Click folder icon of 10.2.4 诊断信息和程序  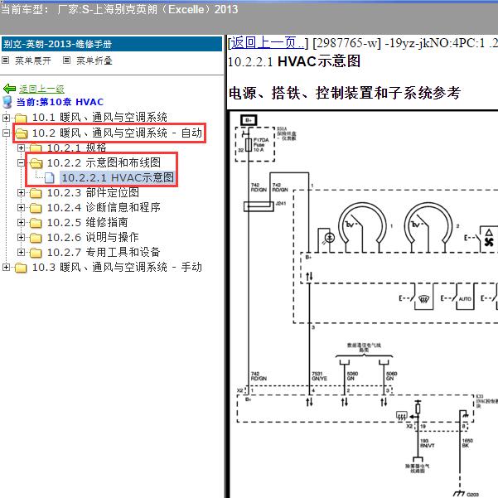36,208
